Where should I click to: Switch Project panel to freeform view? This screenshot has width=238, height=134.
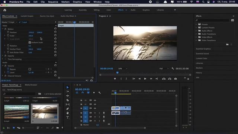[x=19, y=128]
